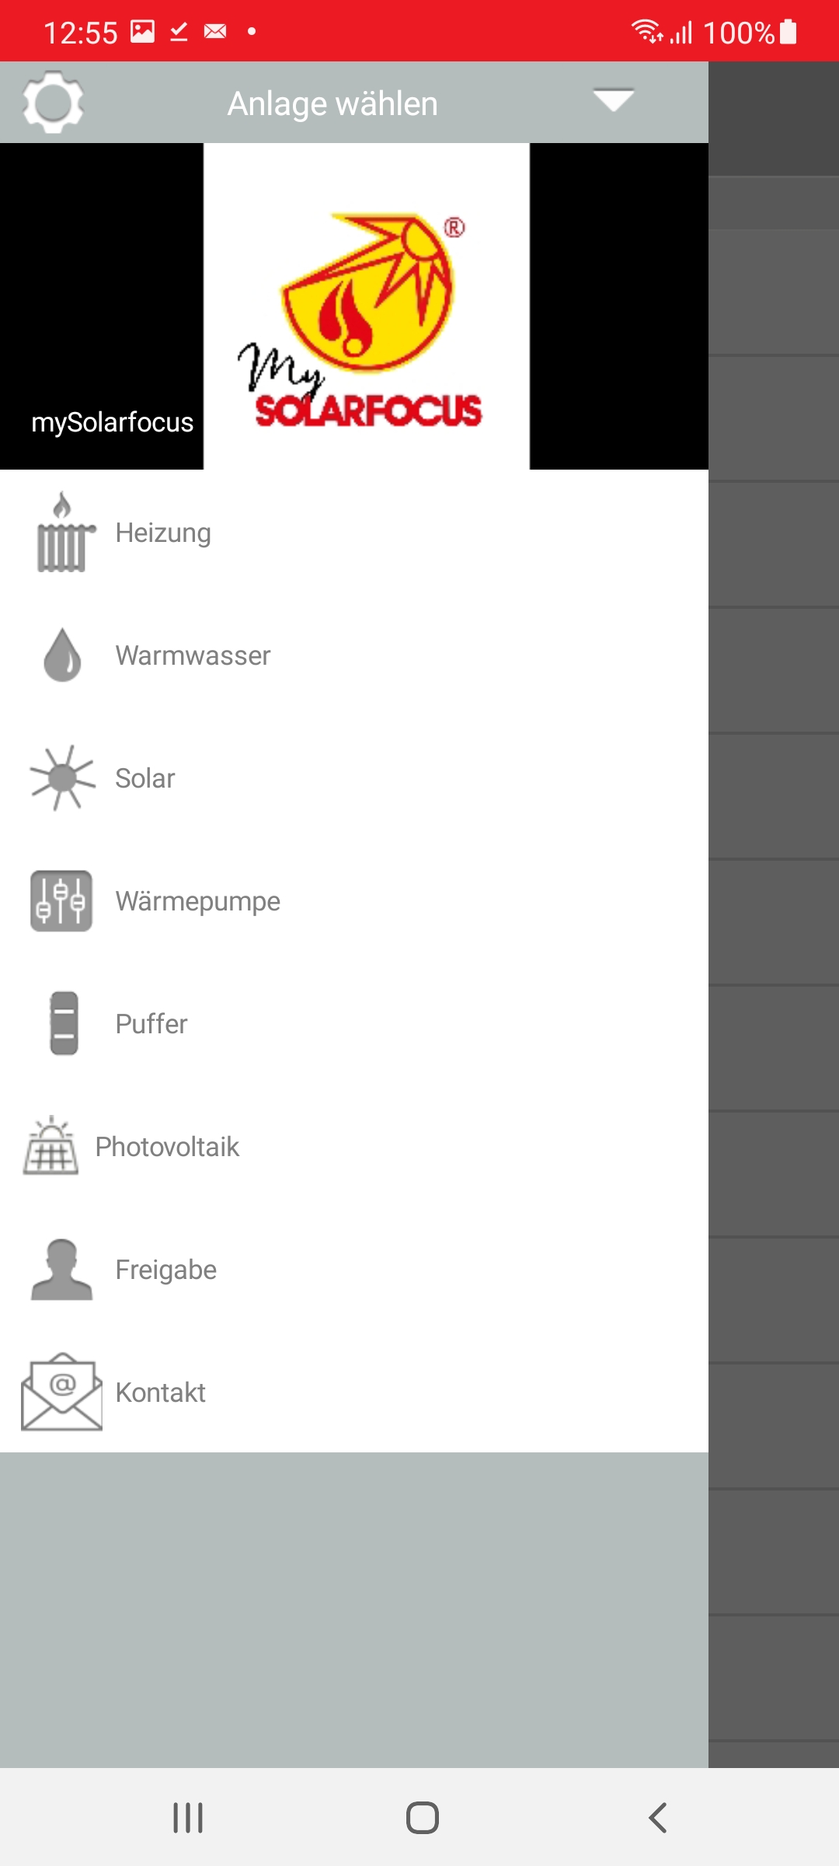This screenshot has width=839, height=1866.
Task: Open the Wärmepumpe menu entry
Action: pyautogui.click(x=354, y=901)
